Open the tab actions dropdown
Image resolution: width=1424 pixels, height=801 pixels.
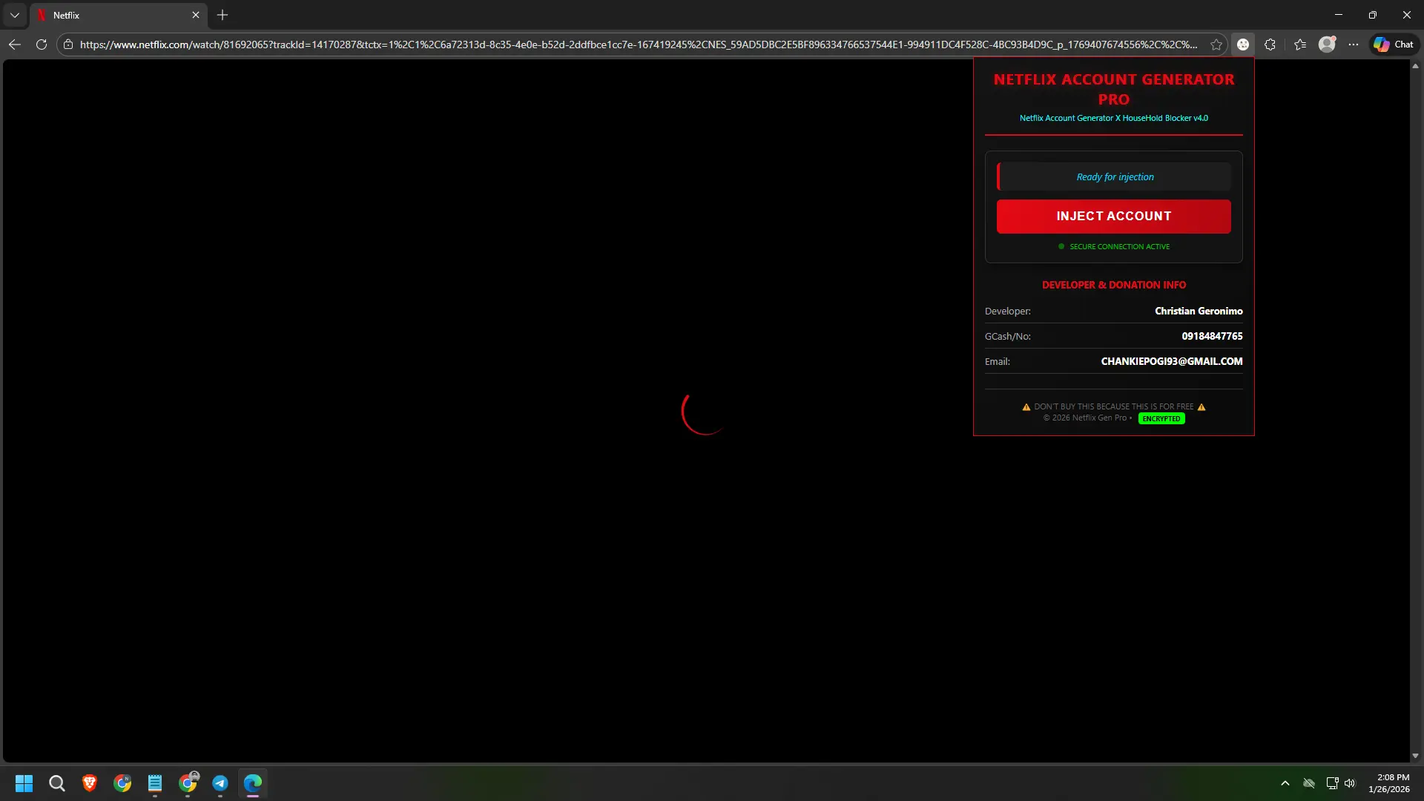15,15
